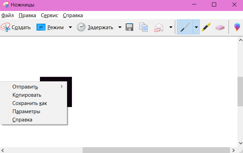Screen dimensions: 243x153
Task: Minimize the Ножницы window
Action: tap(194, 5)
